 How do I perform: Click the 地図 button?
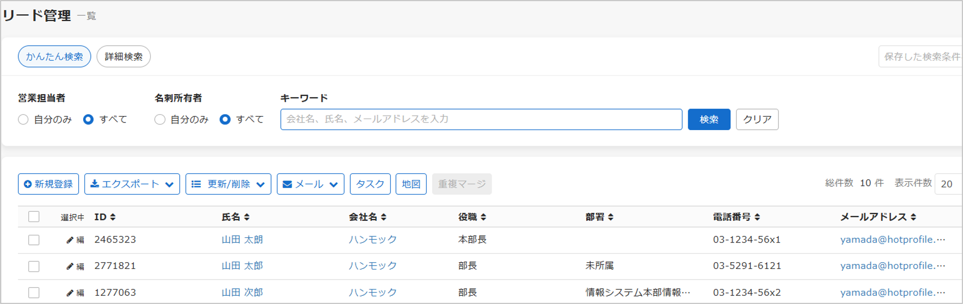(x=411, y=184)
